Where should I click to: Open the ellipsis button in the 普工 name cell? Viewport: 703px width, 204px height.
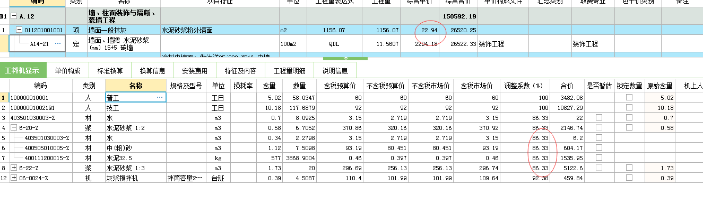(x=160, y=98)
